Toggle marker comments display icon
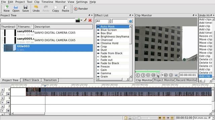Viewport: 215px width, 120px height. click(x=168, y=118)
